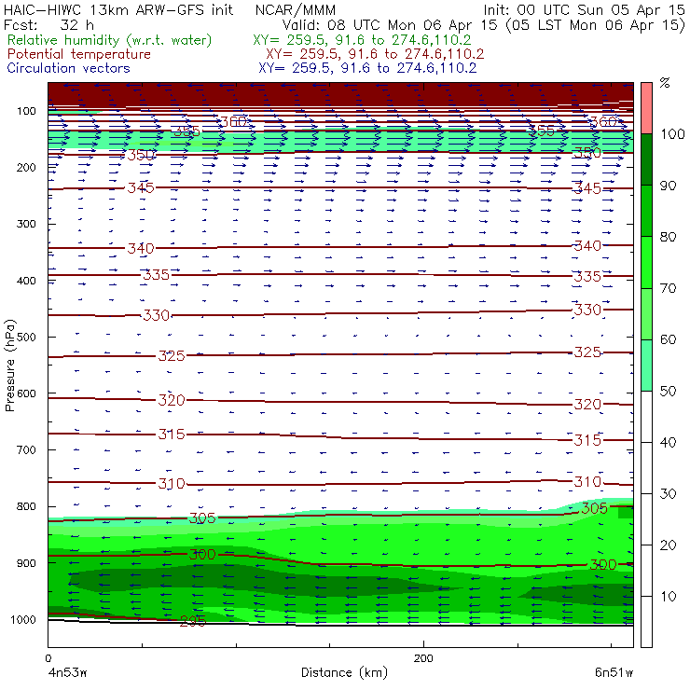Click the 4n53w start location label
Screen dimensions: 690x690
point(67,673)
